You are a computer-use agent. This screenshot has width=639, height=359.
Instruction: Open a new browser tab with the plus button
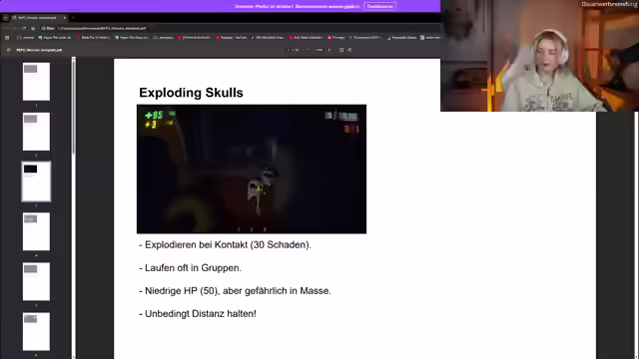point(73,18)
